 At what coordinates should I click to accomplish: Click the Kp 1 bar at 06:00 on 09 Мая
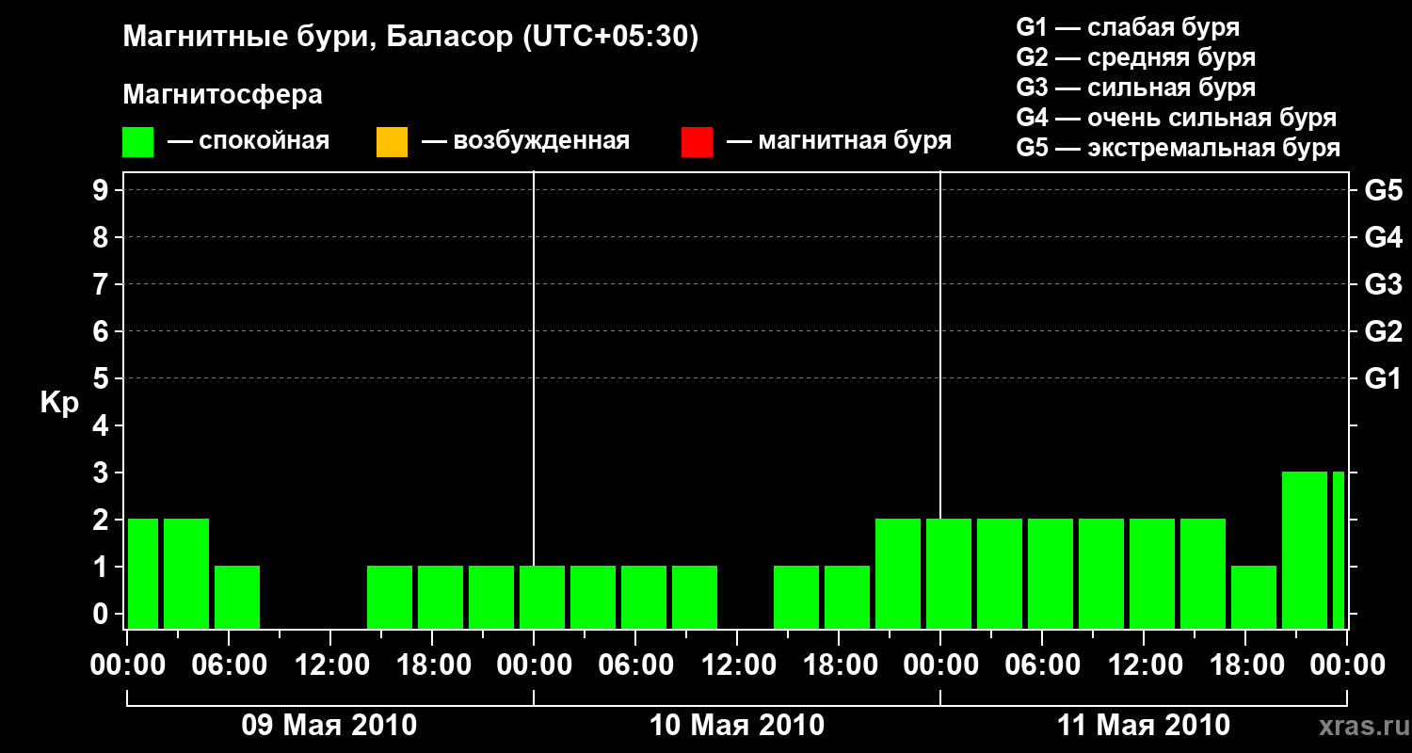237,597
